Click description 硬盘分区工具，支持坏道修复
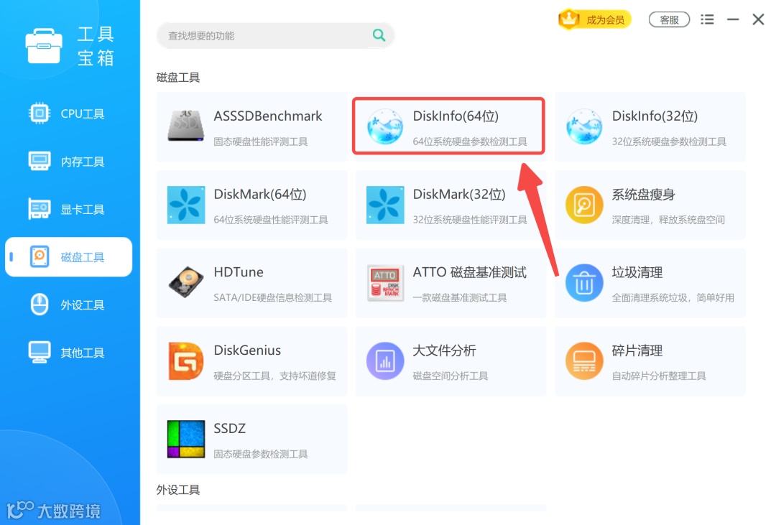This screenshot has width=776, height=525. pyautogui.click(x=275, y=376)
